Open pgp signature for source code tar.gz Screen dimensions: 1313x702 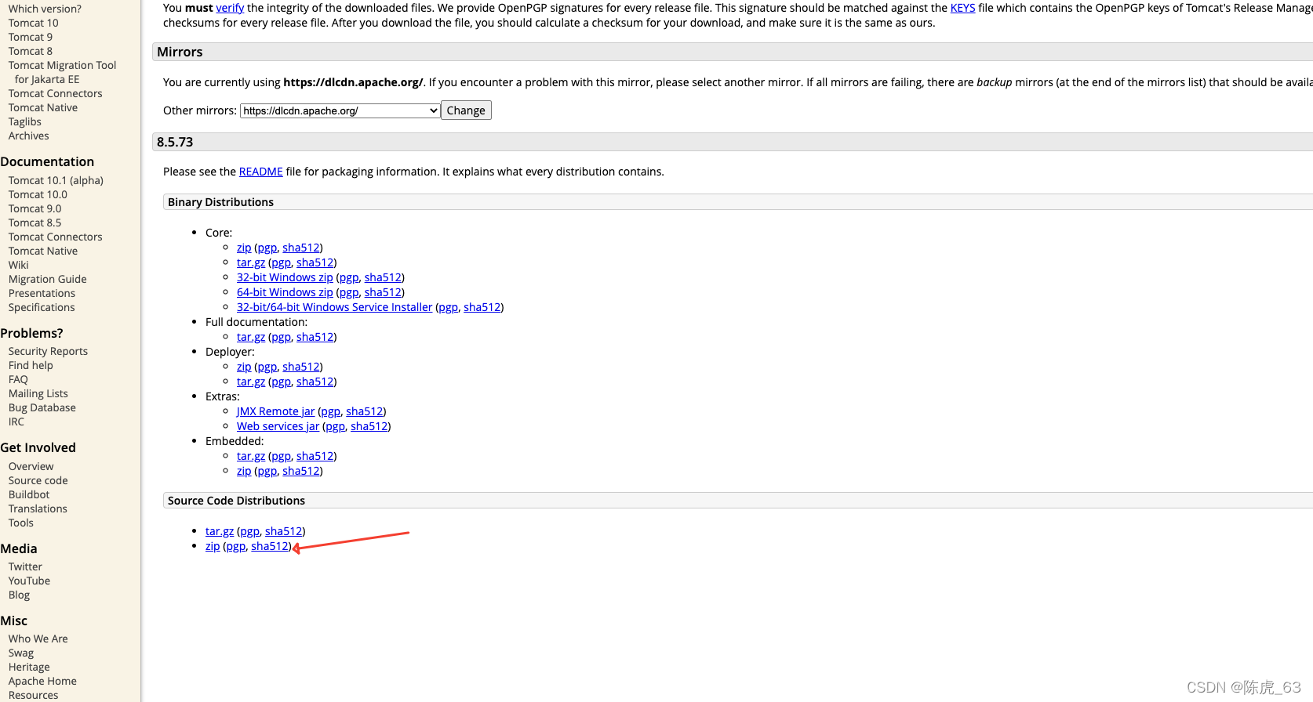249,531
